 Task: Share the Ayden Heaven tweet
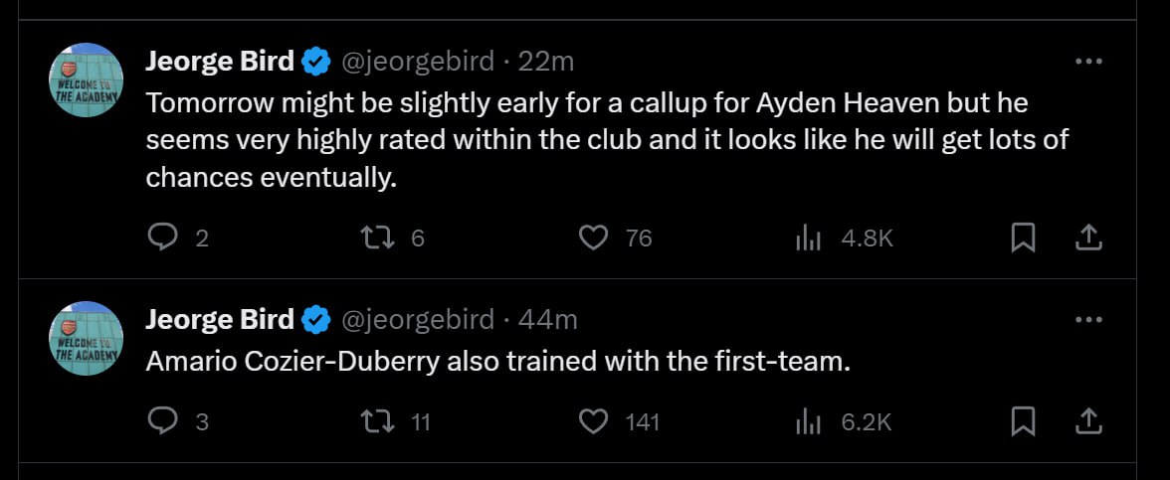[1088, 238]
